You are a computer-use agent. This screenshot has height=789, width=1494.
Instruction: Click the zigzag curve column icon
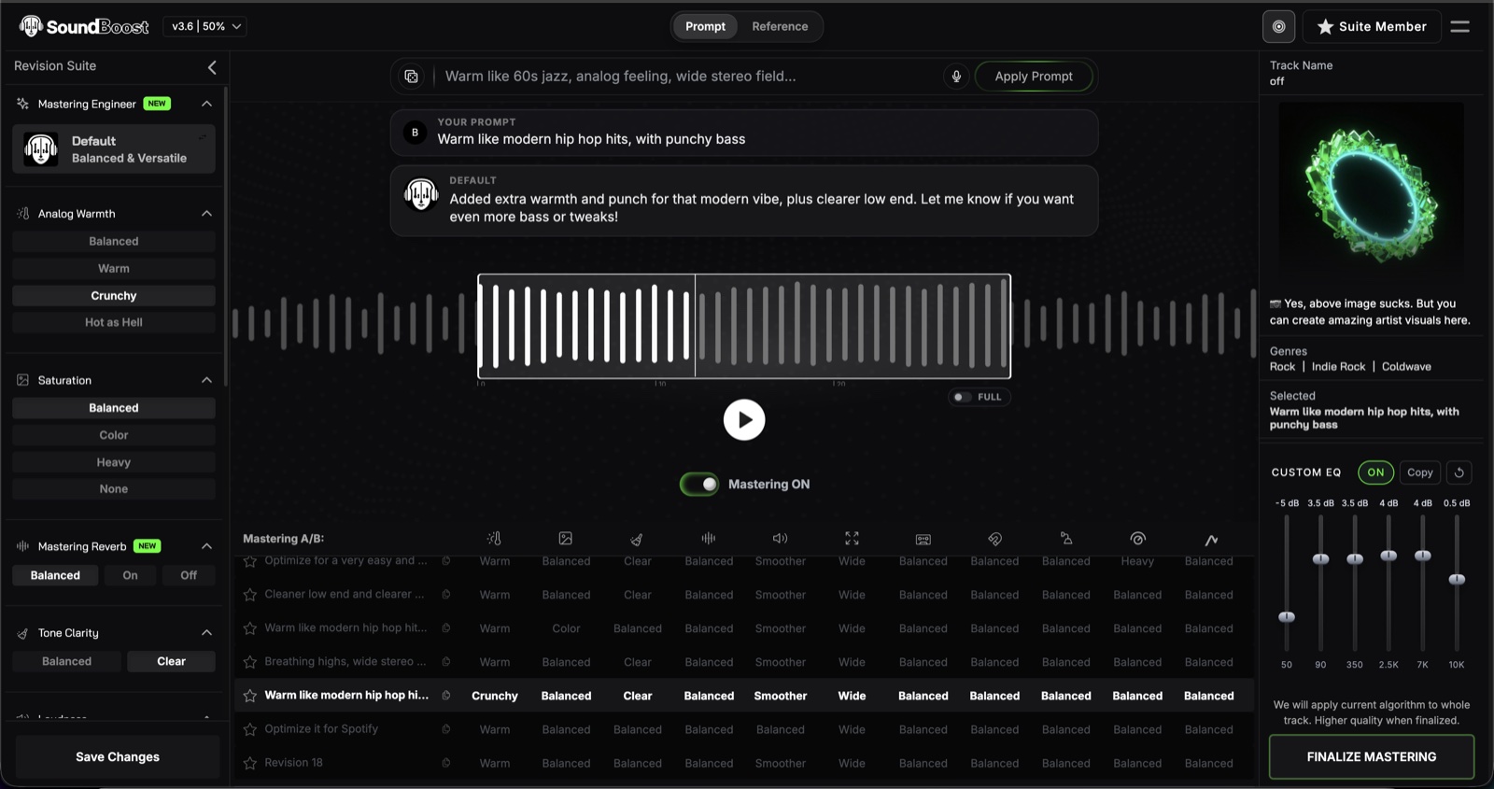1211,540
